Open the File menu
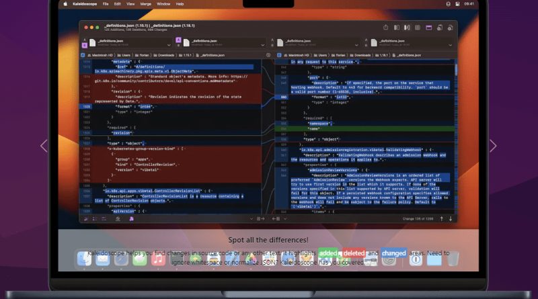 [x=106, y=4]
